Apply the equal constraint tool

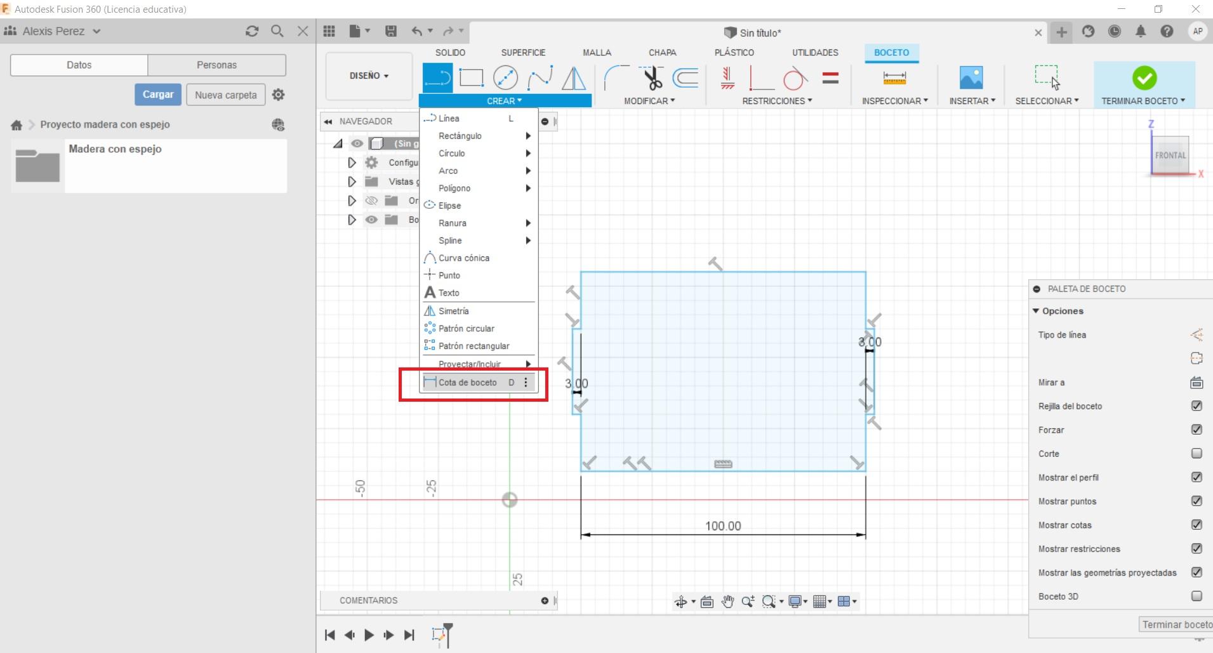point(830,78)
